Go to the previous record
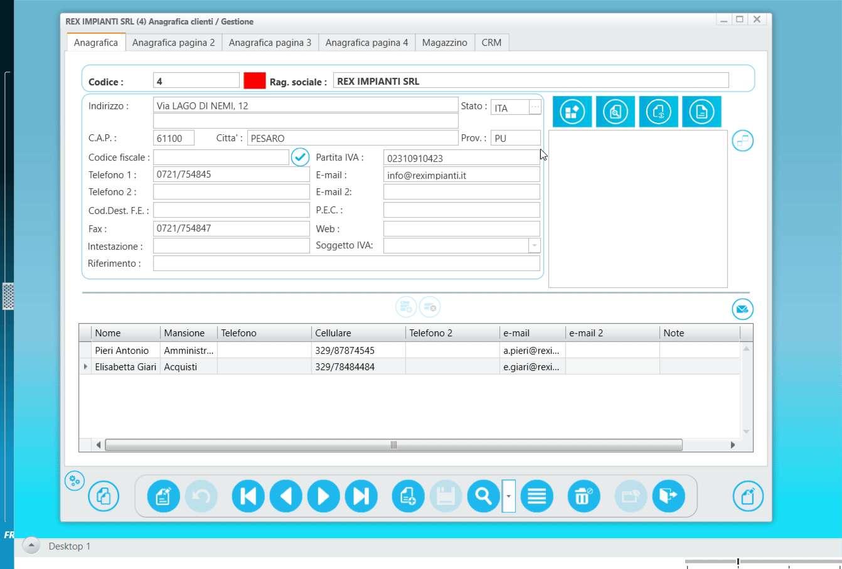Image resolution: width=842 pixels, height=569 pixels. pos(286,496)
